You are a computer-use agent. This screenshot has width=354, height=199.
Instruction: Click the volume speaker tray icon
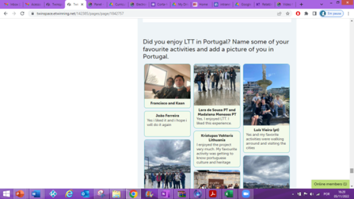coord(312,194)
